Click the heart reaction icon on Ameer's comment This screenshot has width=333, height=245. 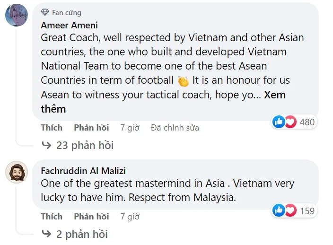290,122
